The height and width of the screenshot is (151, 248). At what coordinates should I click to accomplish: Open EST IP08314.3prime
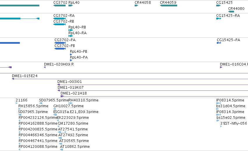219,115
